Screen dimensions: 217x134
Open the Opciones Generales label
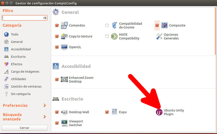171,36
